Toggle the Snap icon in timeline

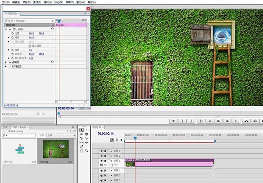112,140
